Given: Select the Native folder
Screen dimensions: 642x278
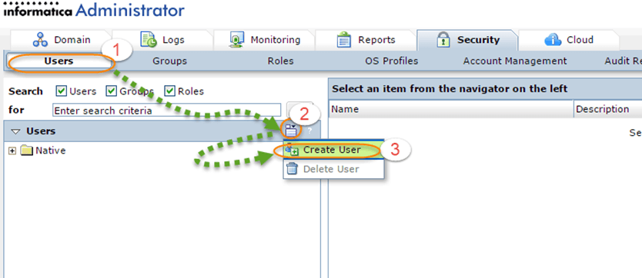Looking at the screenshot, I should [50, 151].
